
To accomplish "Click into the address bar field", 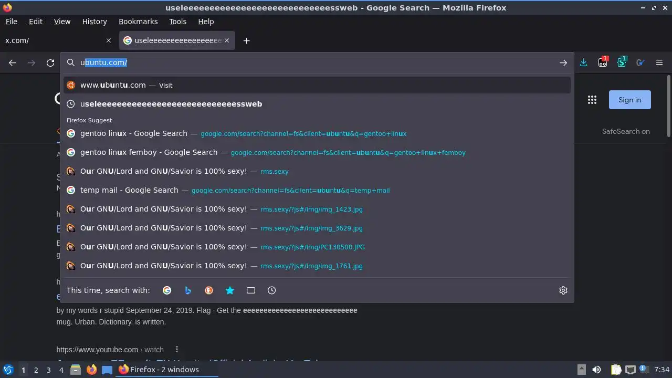I will pos(317,62).
